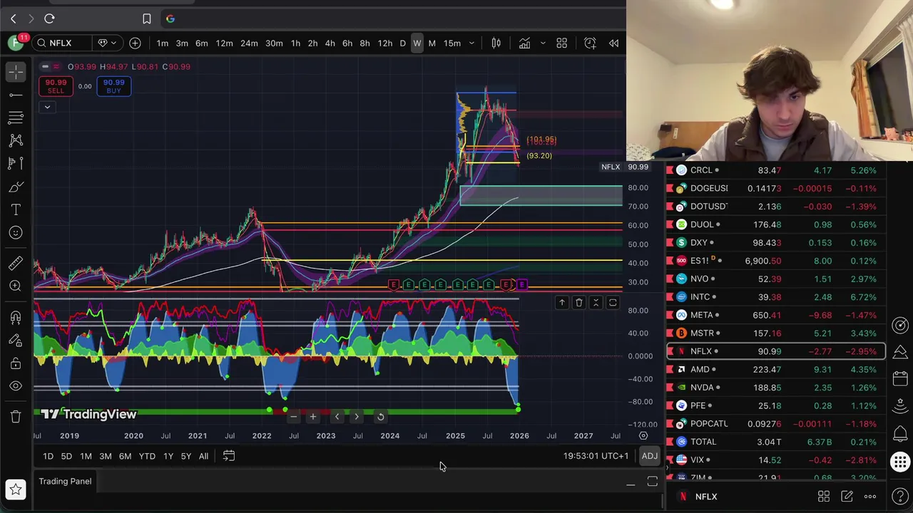This screenshot has width=913, height=513.
Task: Switch chart to 4h interval
Action: click(330, 43)
